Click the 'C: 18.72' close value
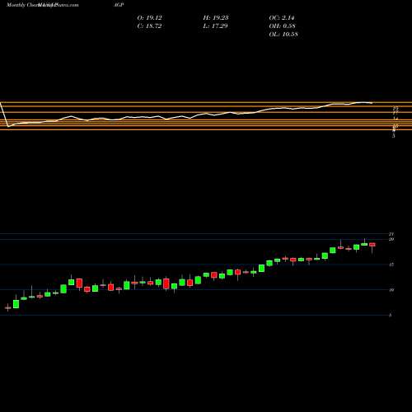Viewport: 412px width, 412px height. tap(149, 26)
